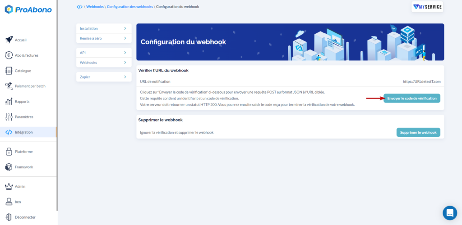This screenshot has height=225, width=462.
Task: Expand the Installation chevron
Action: 125,28
